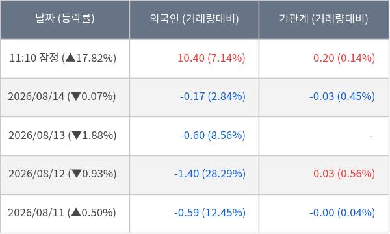This screenshot has height=234, width=390.
Task: Click the up triangle next to 0.50%
Action: pyautogui.click(x=76, y=213)
